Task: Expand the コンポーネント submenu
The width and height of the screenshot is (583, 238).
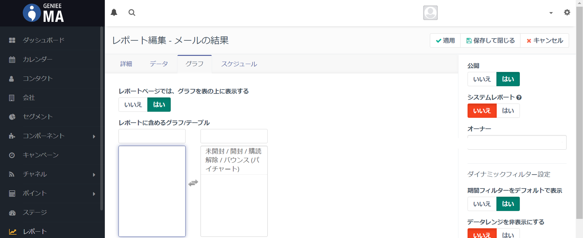Action: pos(94,136)
